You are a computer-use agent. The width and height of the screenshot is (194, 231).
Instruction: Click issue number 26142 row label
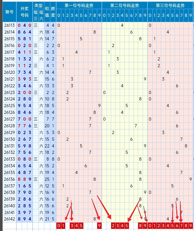click(x=10, y=219)
